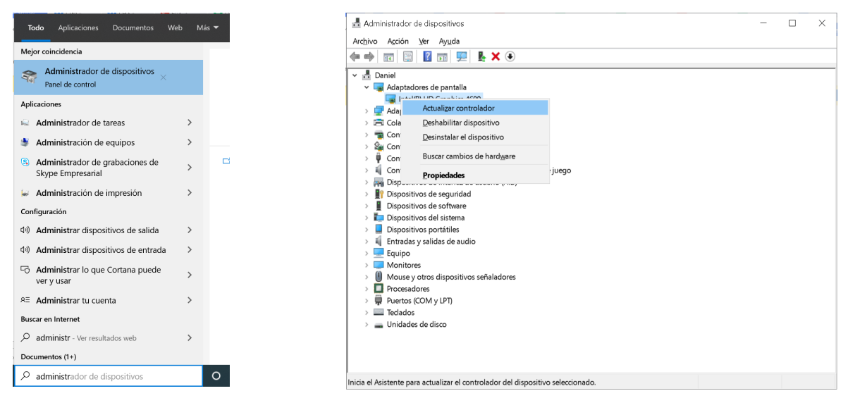Click the blue question mark Help toolbar icon

[427, 56]
